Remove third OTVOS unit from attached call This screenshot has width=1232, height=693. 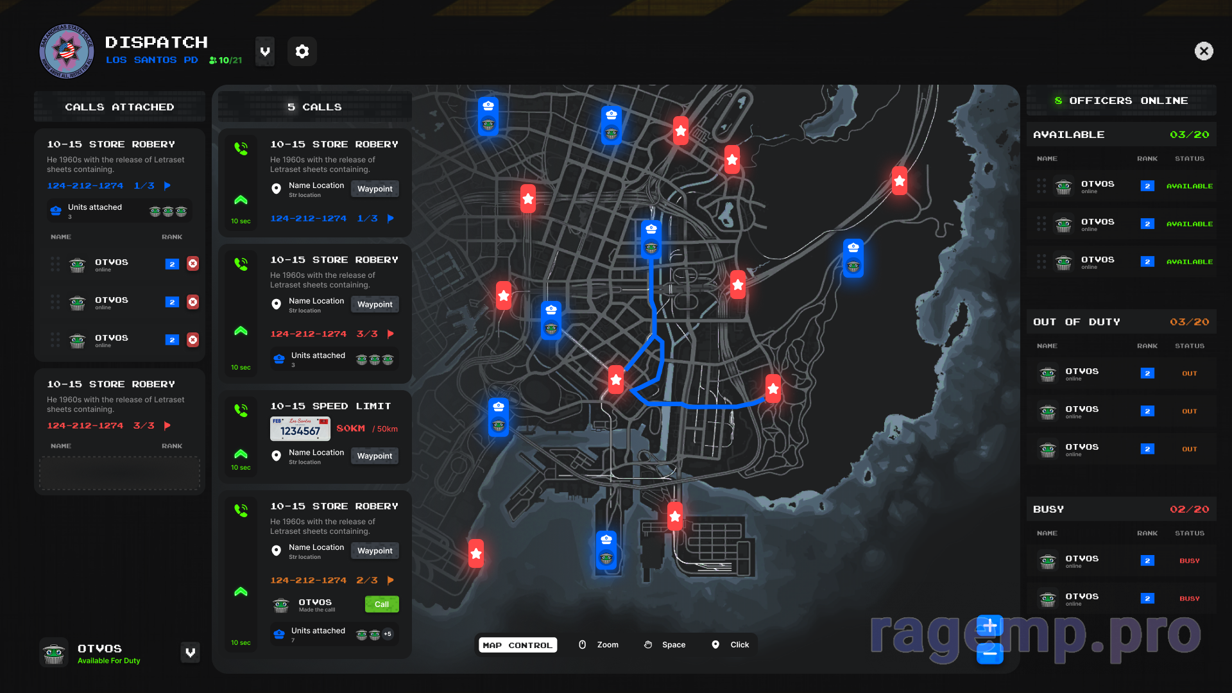pyautogui.click(x=193, y=339)
